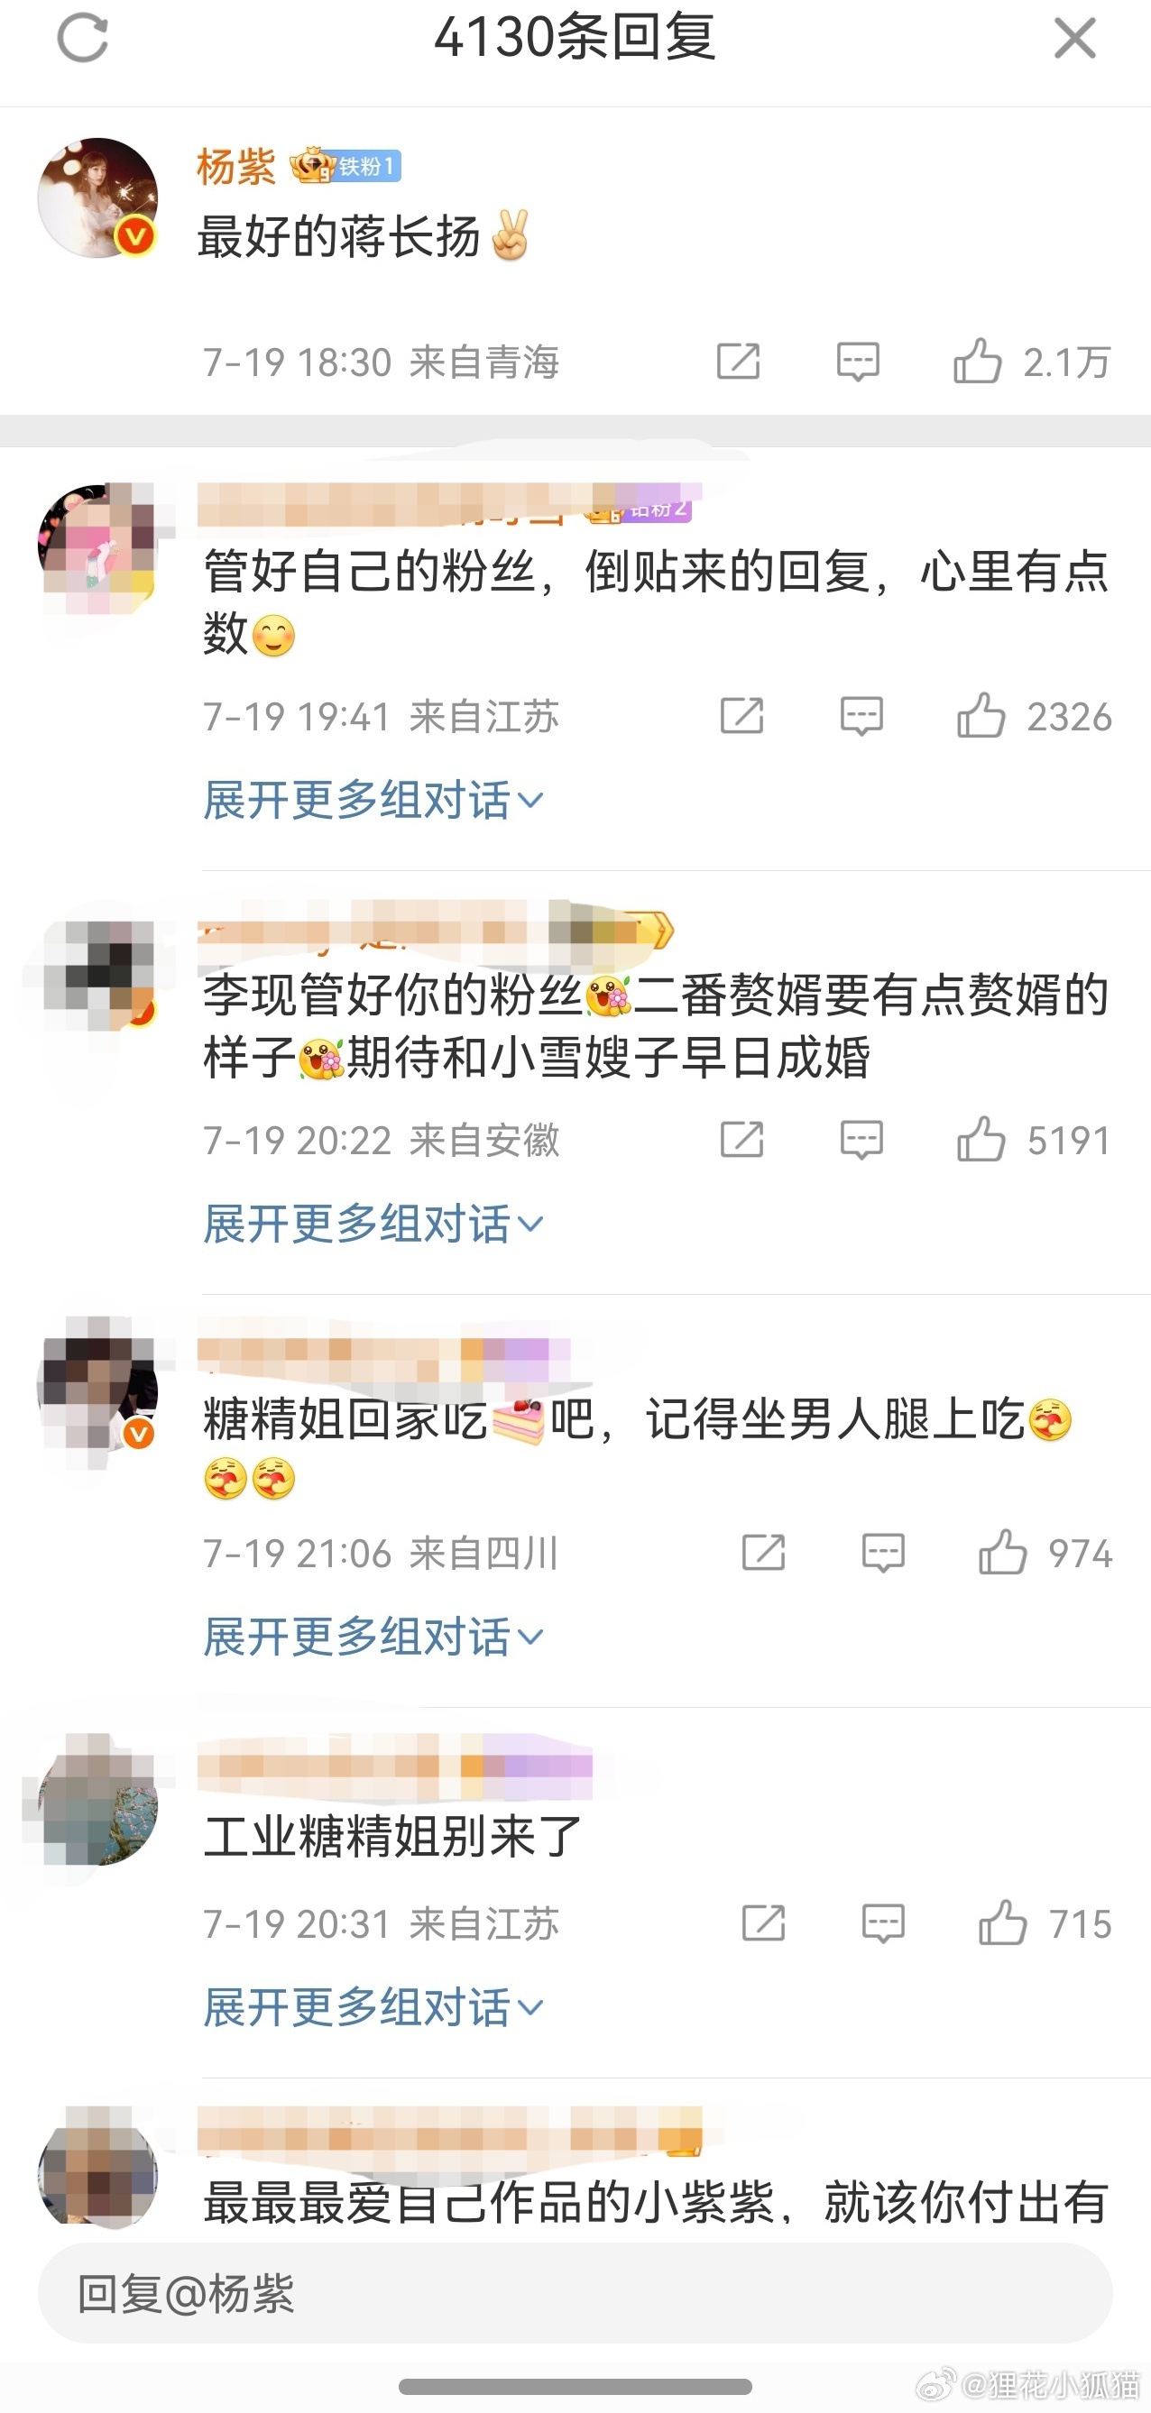Forward the 7-19 19:41 江苏 comment
Screen dimensions: 1151x2413
coord(741,717)
